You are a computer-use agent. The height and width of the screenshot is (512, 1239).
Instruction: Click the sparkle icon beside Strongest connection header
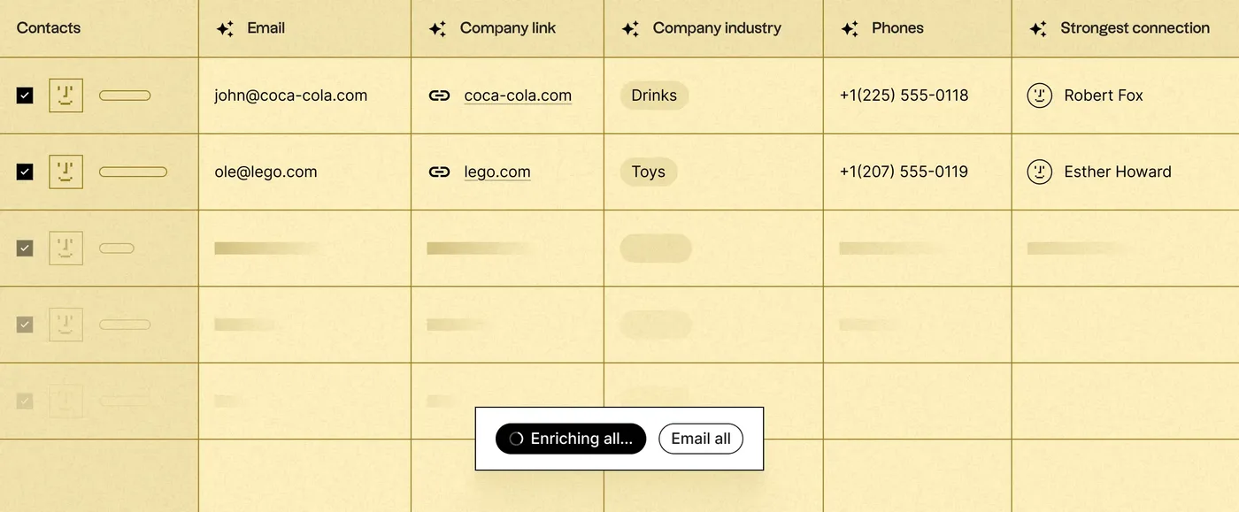tap(1038, 28)
